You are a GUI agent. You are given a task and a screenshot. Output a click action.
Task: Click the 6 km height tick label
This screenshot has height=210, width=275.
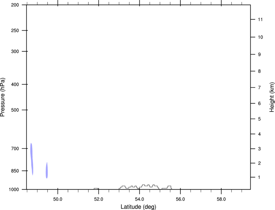tap(258, 104)
